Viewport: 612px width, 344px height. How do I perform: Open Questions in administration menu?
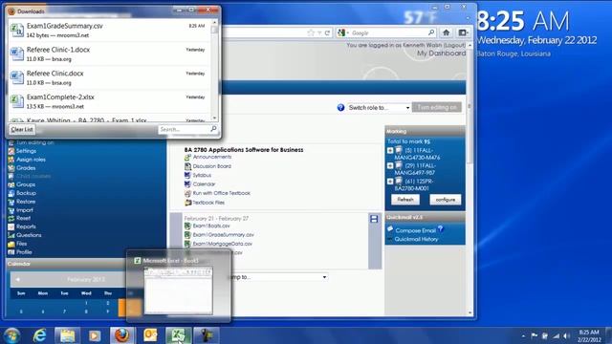coord(29,235)
